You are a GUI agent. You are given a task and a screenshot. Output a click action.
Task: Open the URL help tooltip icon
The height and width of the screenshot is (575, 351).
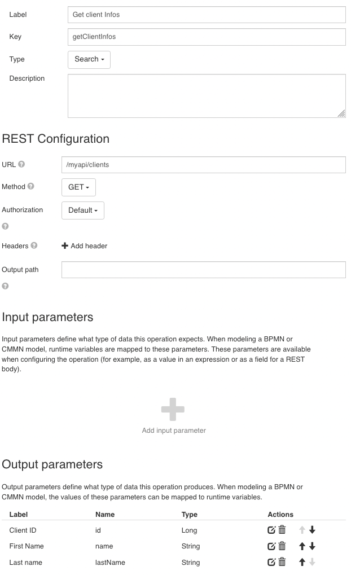21,165
